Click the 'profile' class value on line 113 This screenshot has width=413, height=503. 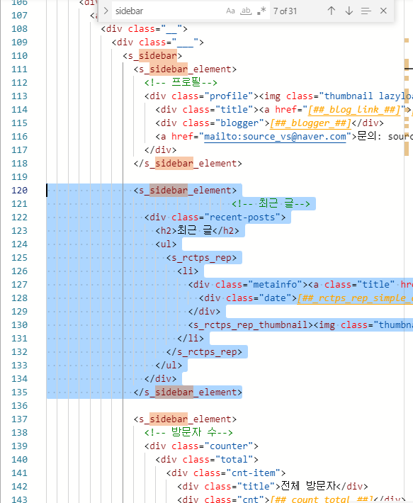(229, 96)
